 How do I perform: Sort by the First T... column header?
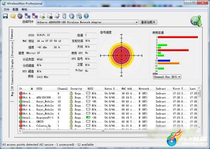click(180, 89)
